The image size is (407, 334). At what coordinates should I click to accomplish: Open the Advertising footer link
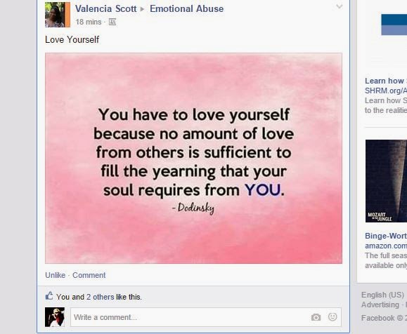[380, 305]
